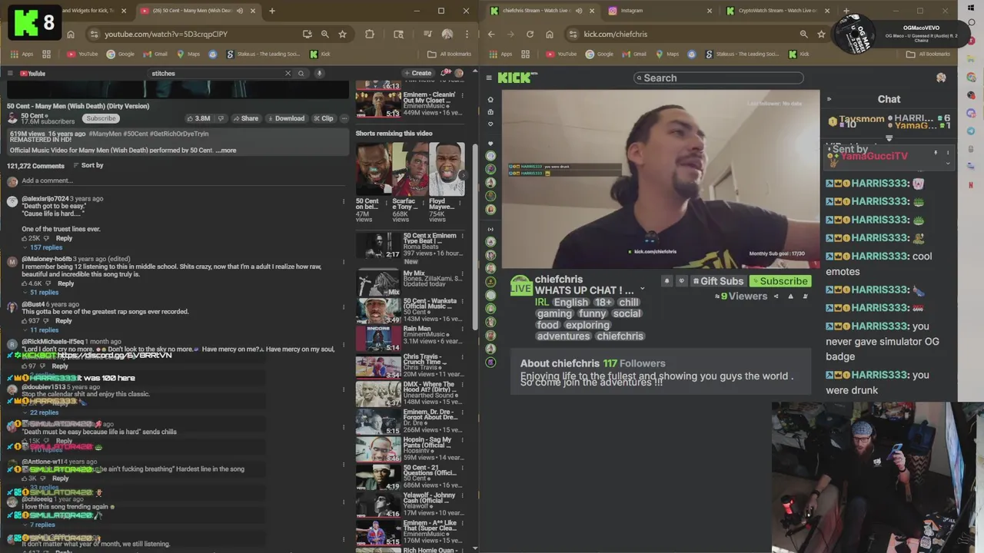
Task: Open options menu on Maloney-ho6fb comment
Action: [344, 261]
